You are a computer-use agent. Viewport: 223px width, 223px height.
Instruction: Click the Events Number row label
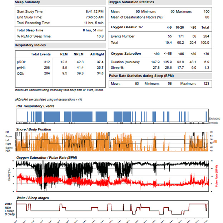(123, 36)
